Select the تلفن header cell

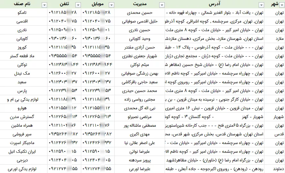64,4
